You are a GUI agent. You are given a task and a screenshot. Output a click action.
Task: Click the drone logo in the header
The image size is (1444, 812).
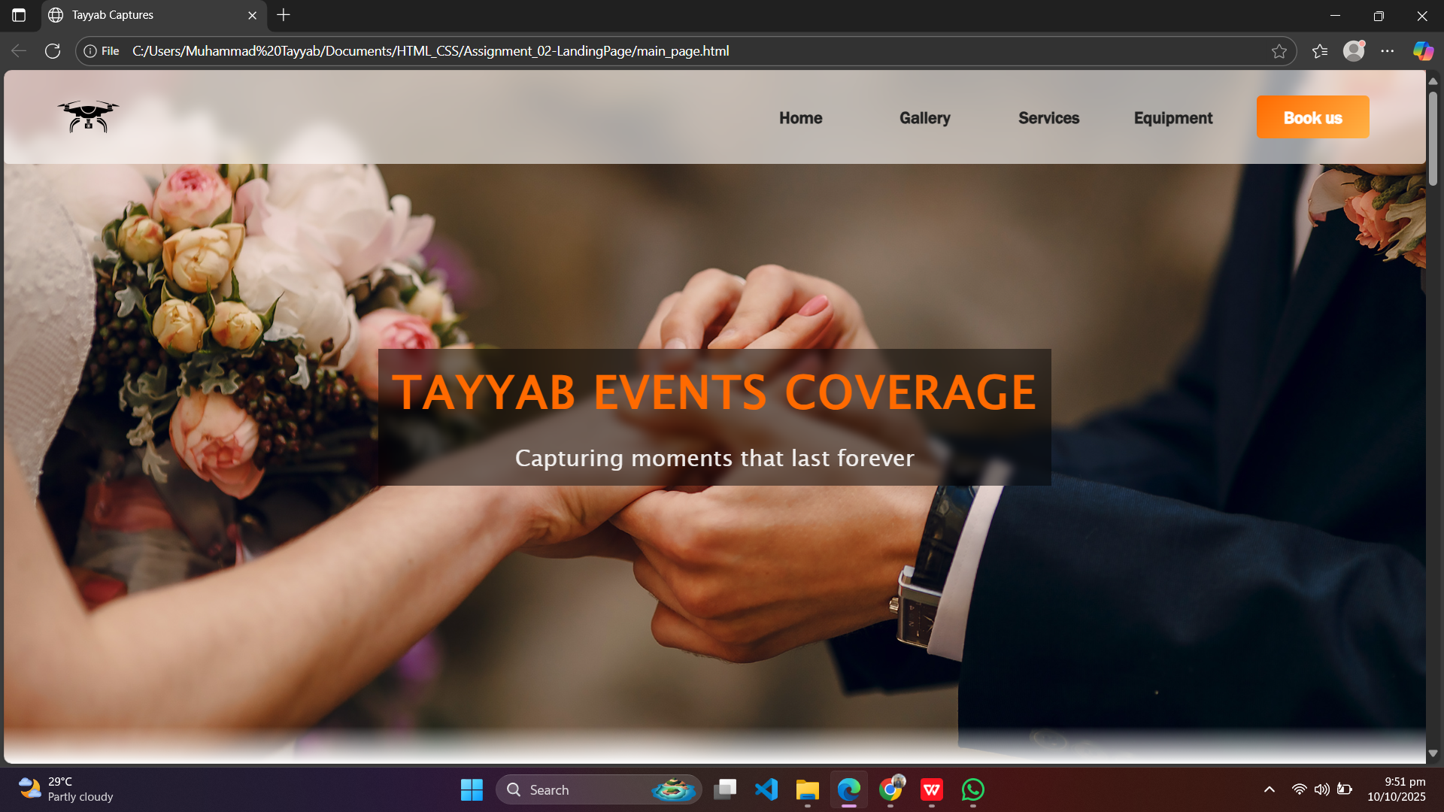(88, 117)
